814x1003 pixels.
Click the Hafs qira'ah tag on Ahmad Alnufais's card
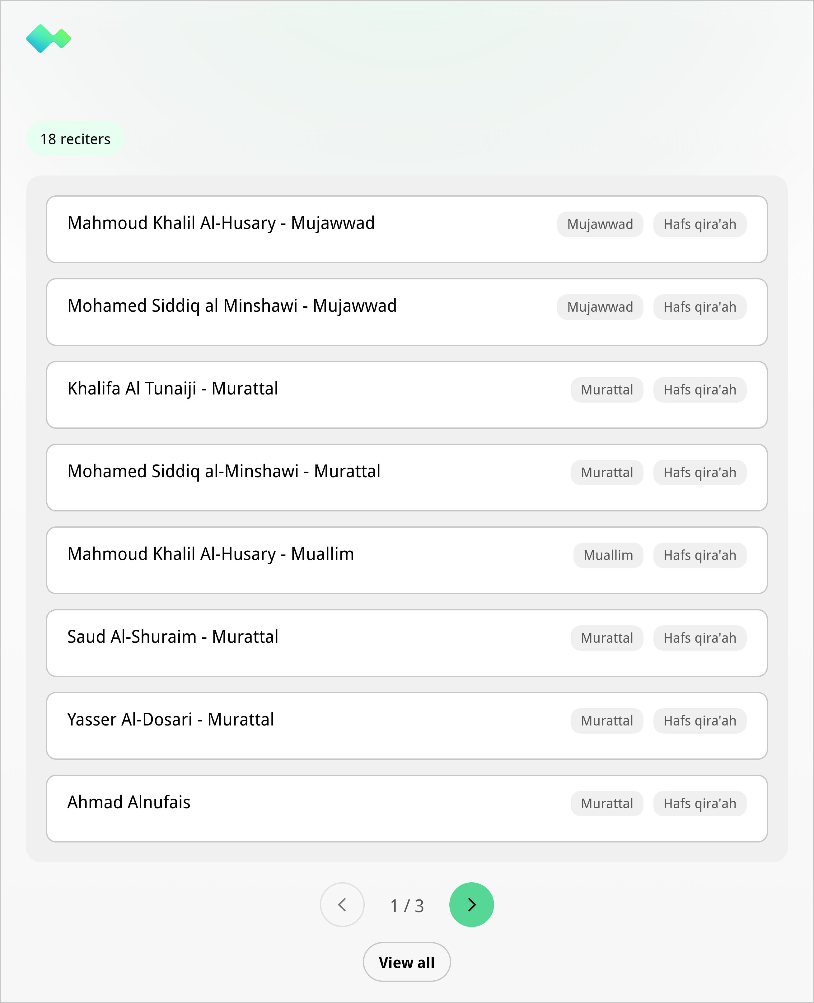(x=699, y=803)
